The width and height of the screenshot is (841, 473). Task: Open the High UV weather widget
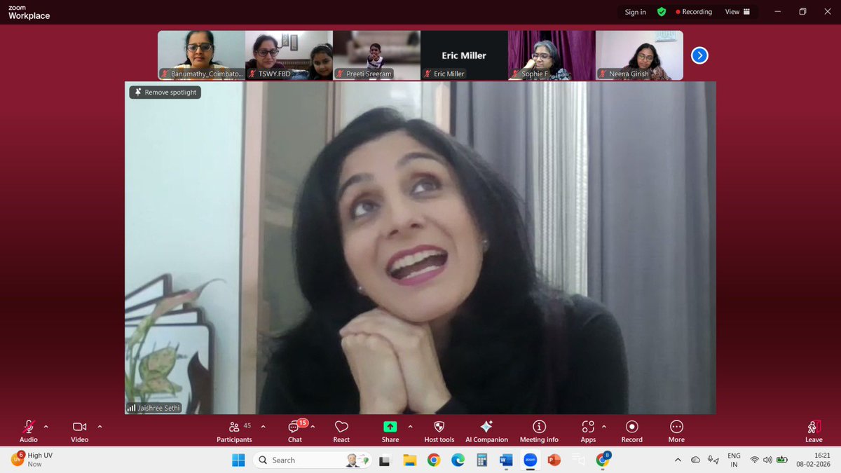(32, 460)
